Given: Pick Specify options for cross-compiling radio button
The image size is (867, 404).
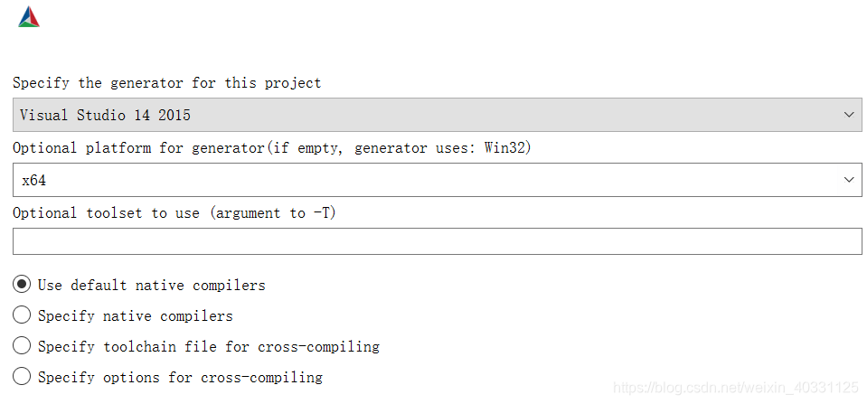Looking at the screenshot, I should coord(22,377).
